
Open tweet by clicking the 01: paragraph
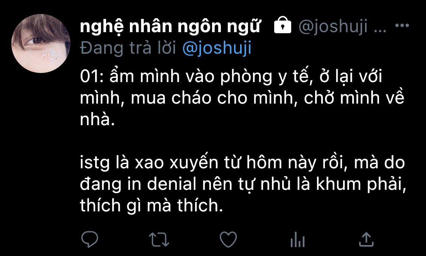242,98
